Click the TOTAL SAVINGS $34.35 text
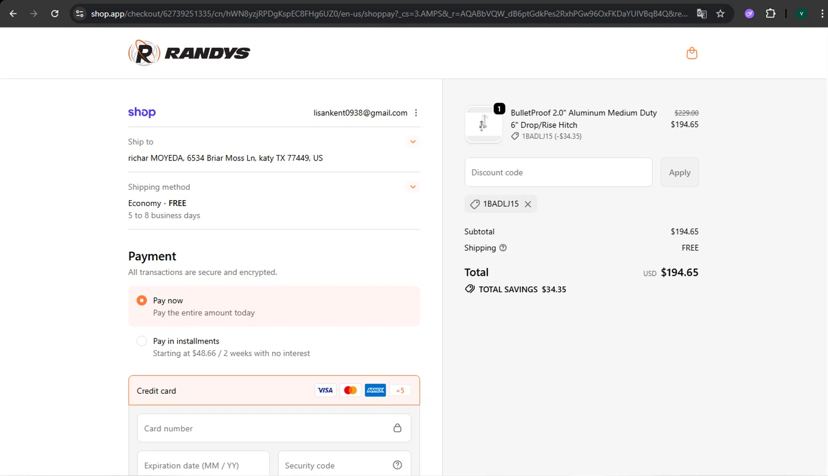828x476 pixels. tap(522, 290)
